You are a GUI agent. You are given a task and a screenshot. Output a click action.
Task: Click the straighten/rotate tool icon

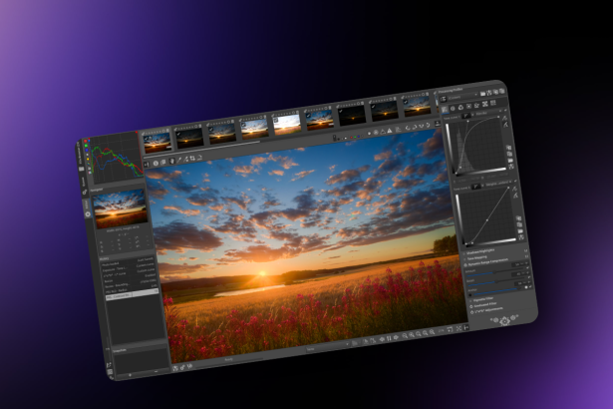click(187, 159)
